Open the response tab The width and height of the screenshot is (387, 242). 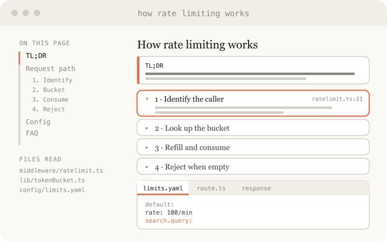point(256,188)
